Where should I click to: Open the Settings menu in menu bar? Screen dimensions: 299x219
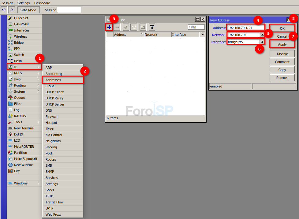click(24, 3)
